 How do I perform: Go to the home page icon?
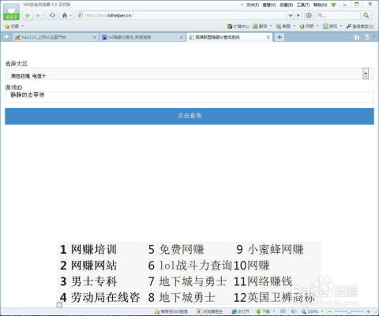coord(65,15)
